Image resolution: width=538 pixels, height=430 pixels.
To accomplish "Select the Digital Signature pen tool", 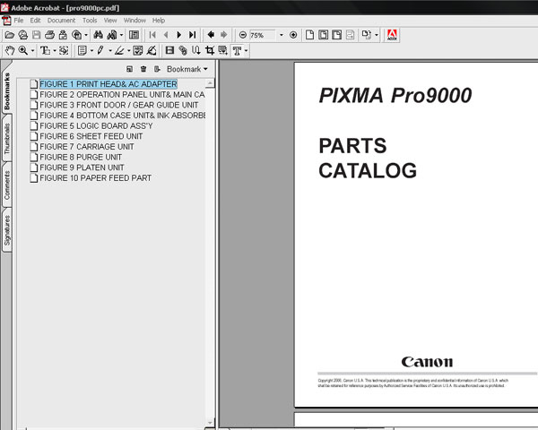I will tap(152, 51).
